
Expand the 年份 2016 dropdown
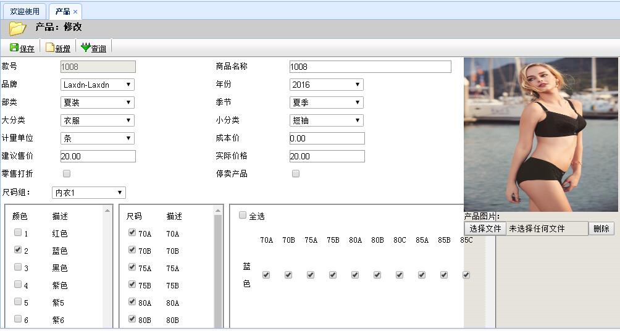[x=326, y=85]
